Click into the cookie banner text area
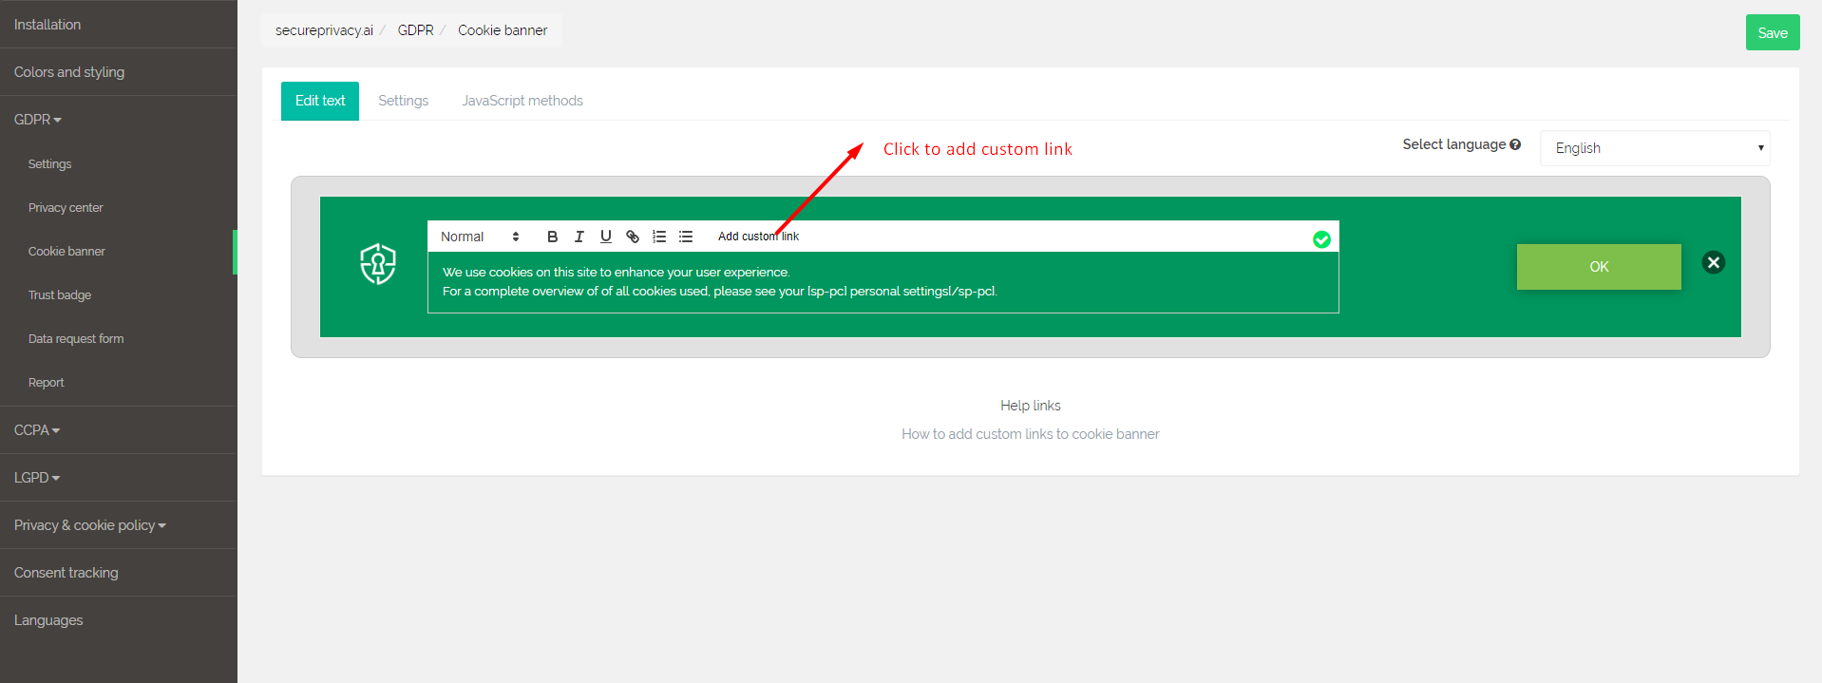 click(883, 282)
